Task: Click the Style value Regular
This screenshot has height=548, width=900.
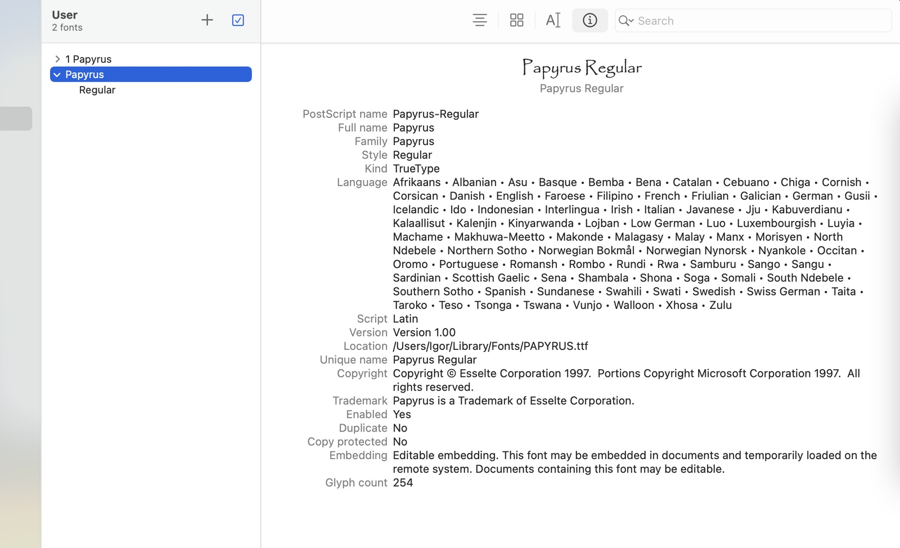Action: pyautogui.click(x=412, y=155)
